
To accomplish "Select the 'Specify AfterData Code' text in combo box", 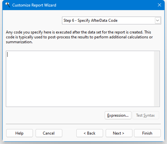I will pos(98,20).
